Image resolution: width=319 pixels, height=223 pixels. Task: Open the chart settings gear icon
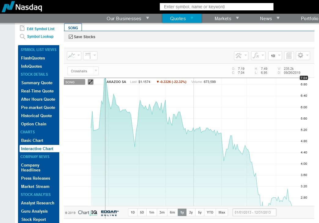(x=300, y=56)
